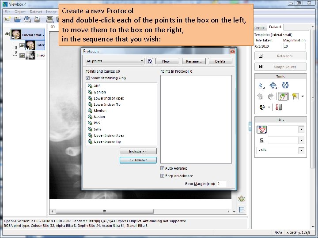Toggle the digitize curves tool in Tools
This screenshot has height=238, width=318.
pyautogui.click(x=283, y=97)
